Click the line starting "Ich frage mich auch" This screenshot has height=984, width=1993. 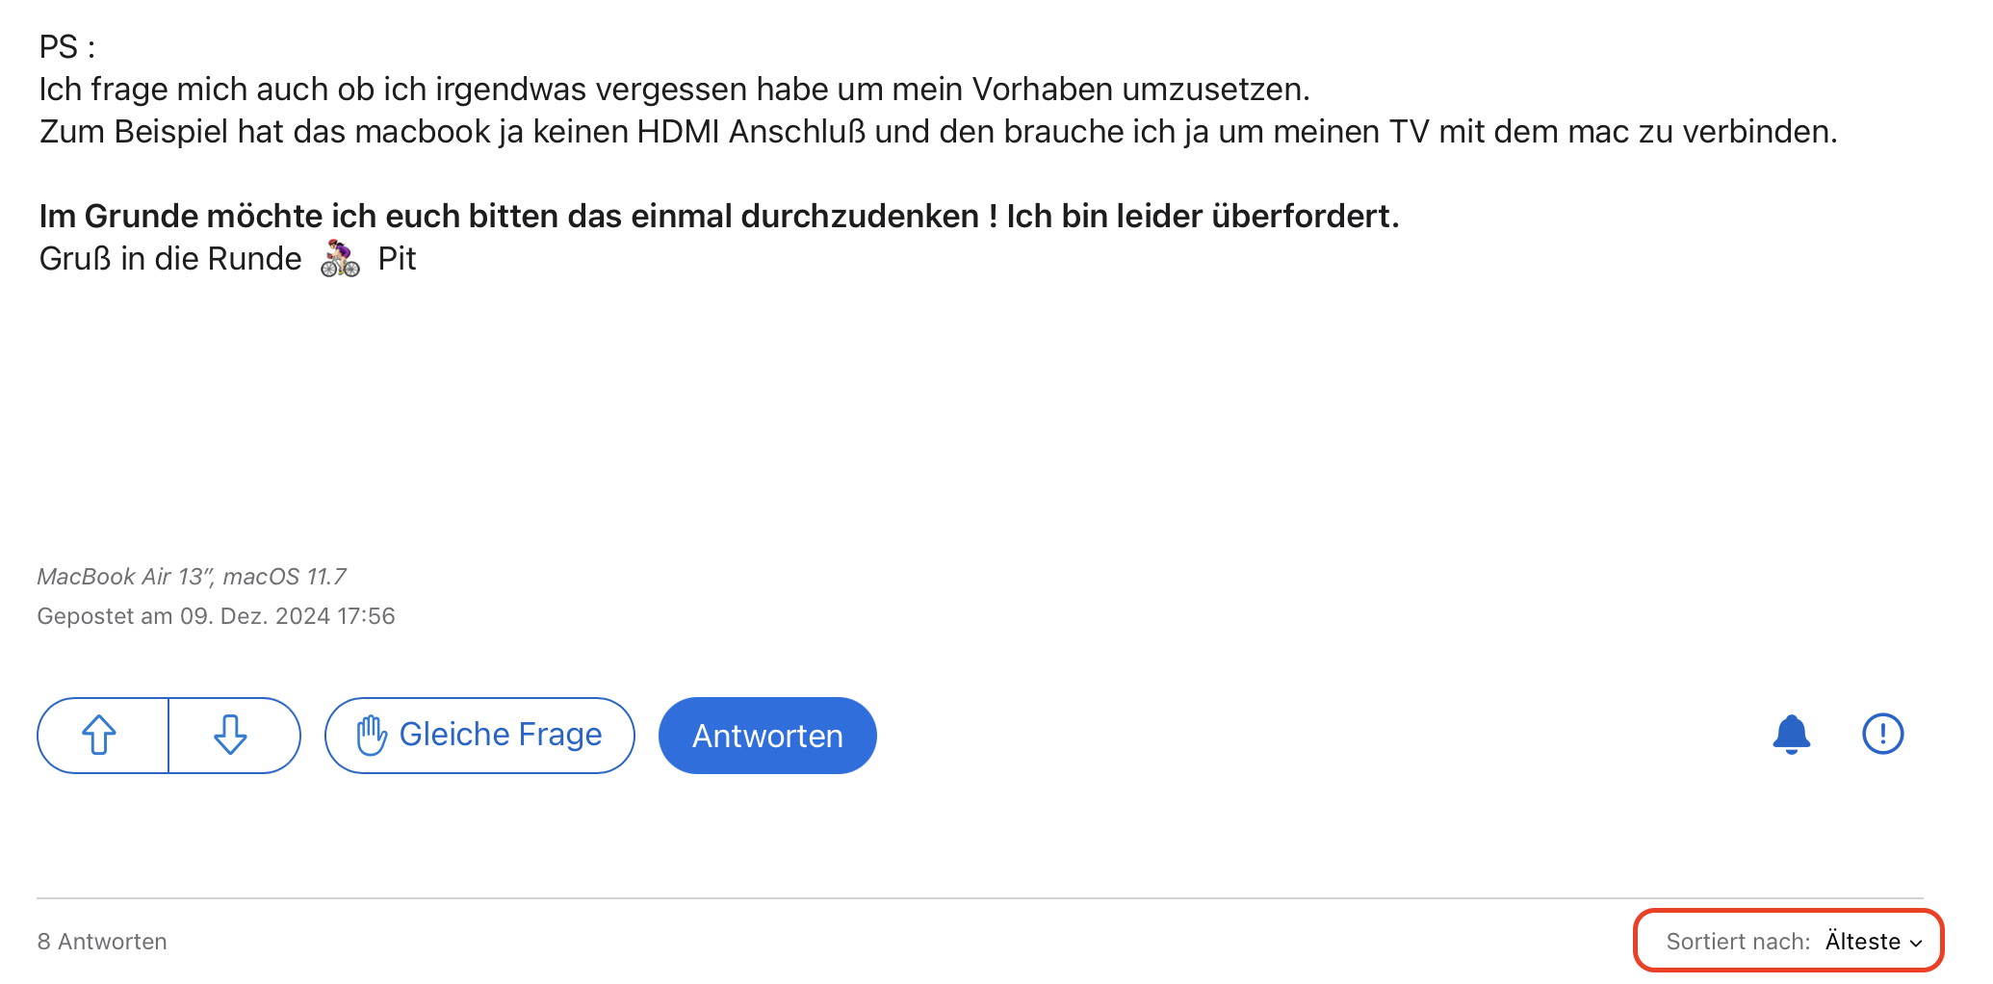(x=674, y=90)
